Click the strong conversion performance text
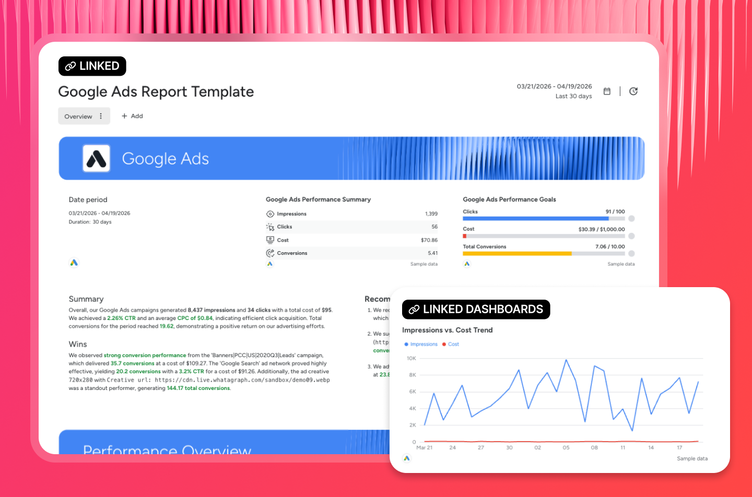 pos(145,356)
